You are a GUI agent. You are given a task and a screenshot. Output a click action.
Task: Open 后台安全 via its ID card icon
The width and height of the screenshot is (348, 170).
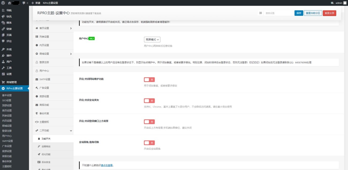39,162
